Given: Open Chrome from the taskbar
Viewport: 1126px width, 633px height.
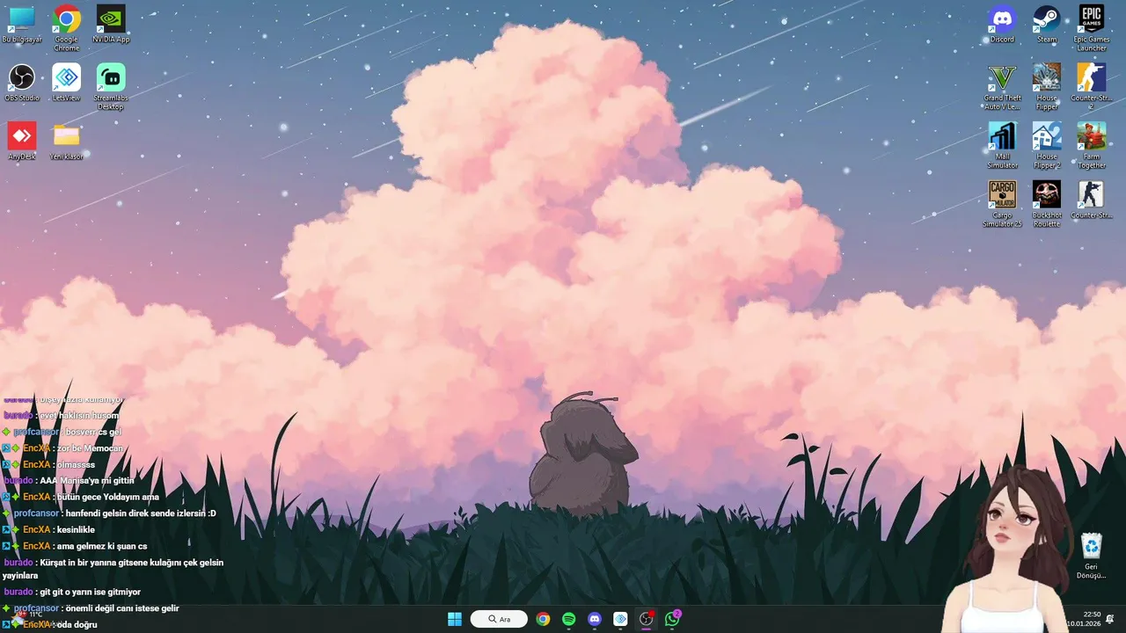Looking at the screenshot, I should [x=543, y=619].
